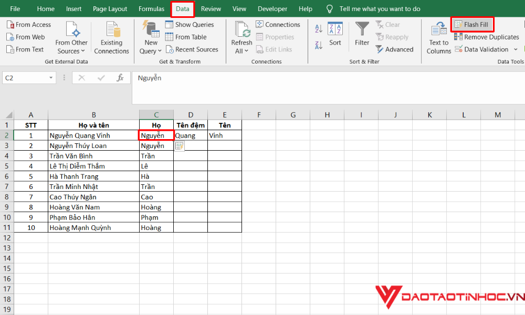Image resolution: width=525 pixels, height=315 pixels.
Task: Open the Name Box dropdown arrow
Action: tap(51, 78)
